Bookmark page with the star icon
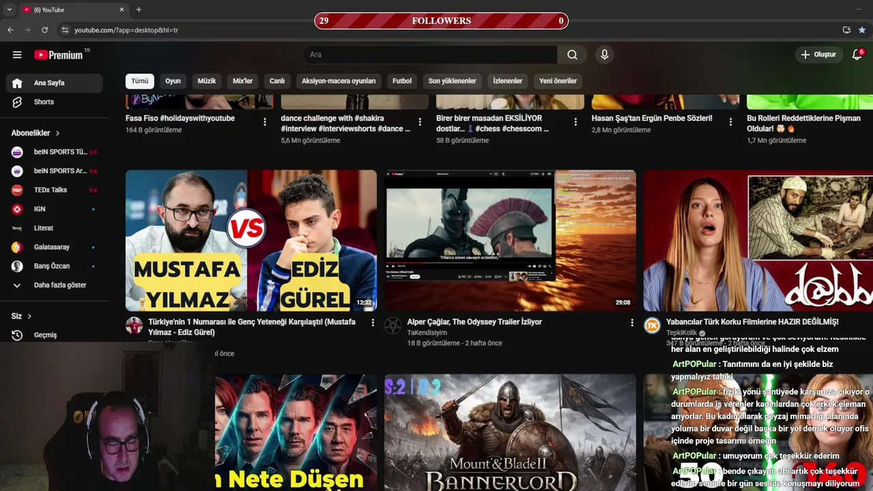Viewport: 873px width, 491px height. (x=862, y=30)
